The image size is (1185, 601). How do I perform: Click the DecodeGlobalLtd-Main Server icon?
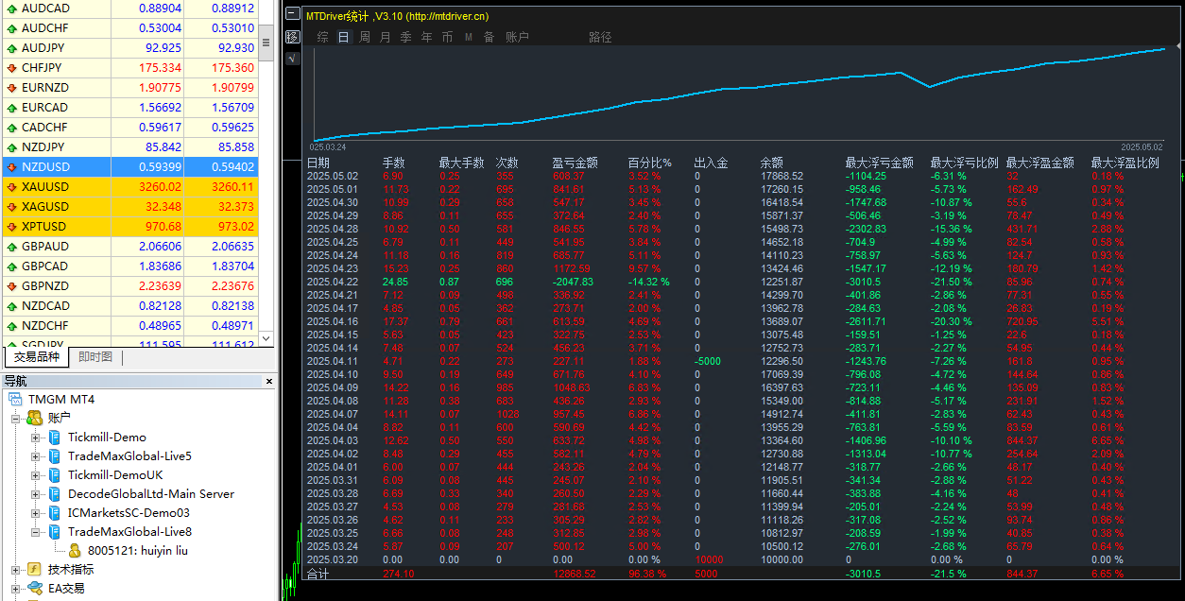click(54, 493)
